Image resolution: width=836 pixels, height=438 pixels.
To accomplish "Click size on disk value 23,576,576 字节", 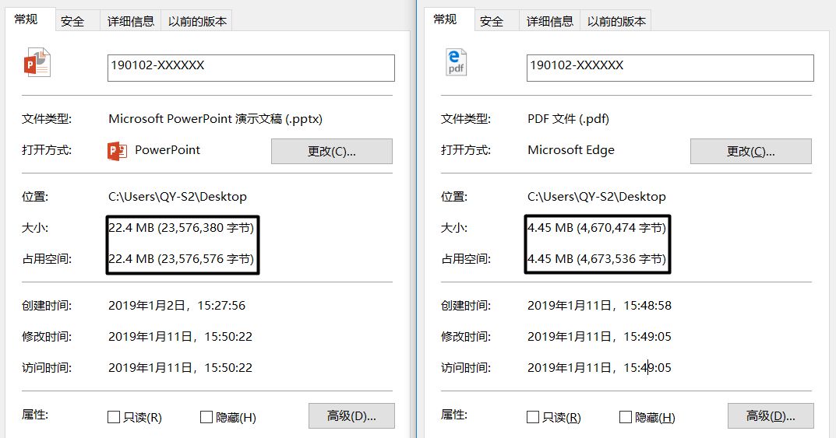I will [182, 258].
